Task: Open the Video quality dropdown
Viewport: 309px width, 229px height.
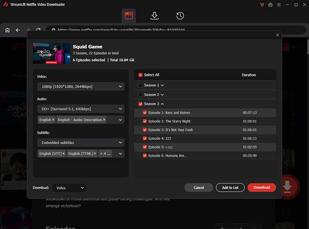Action: pos(81,86)
